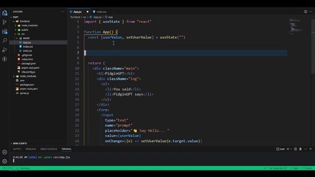Open the Manage gear icon

pos(4,161)
